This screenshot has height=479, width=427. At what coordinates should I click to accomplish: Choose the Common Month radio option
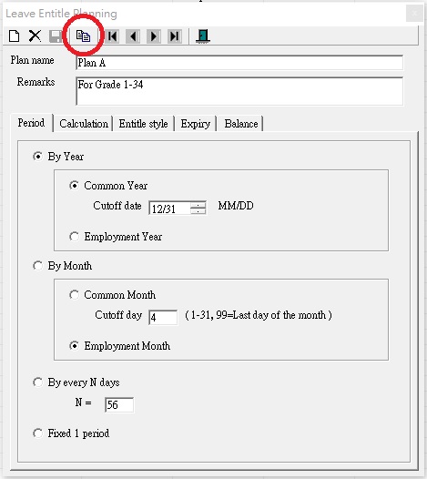[75, 295]
